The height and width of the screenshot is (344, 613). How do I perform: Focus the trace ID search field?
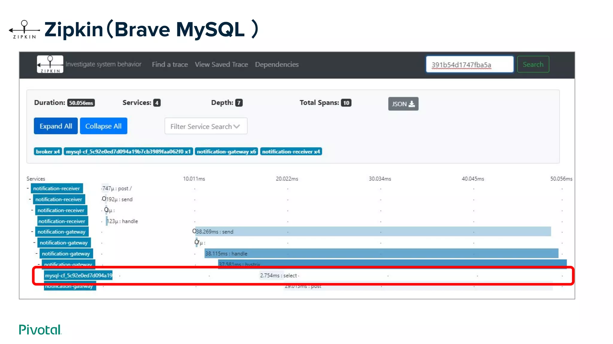pyautogui.click(x=470, y=64)
